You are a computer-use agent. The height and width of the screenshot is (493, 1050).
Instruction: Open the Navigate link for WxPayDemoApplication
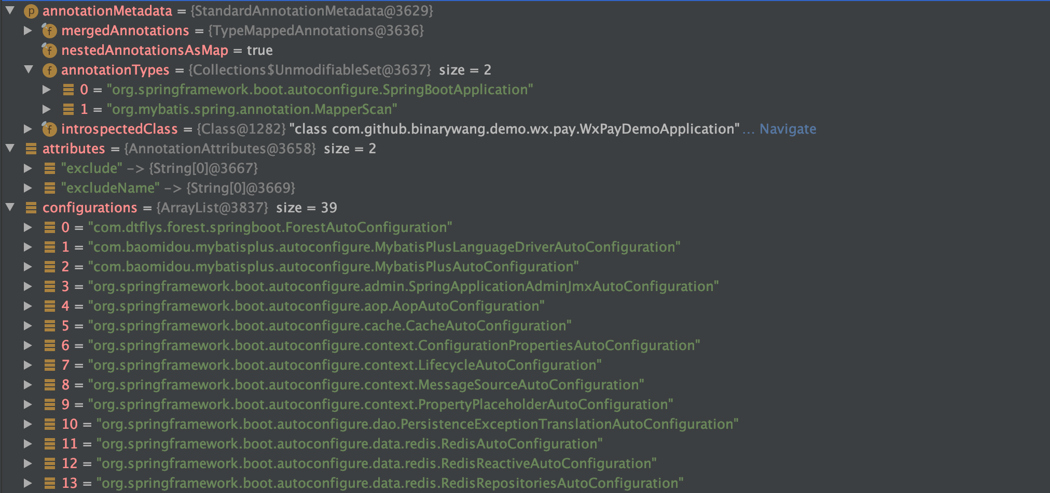pyautogui.click(x=787, y=129)
